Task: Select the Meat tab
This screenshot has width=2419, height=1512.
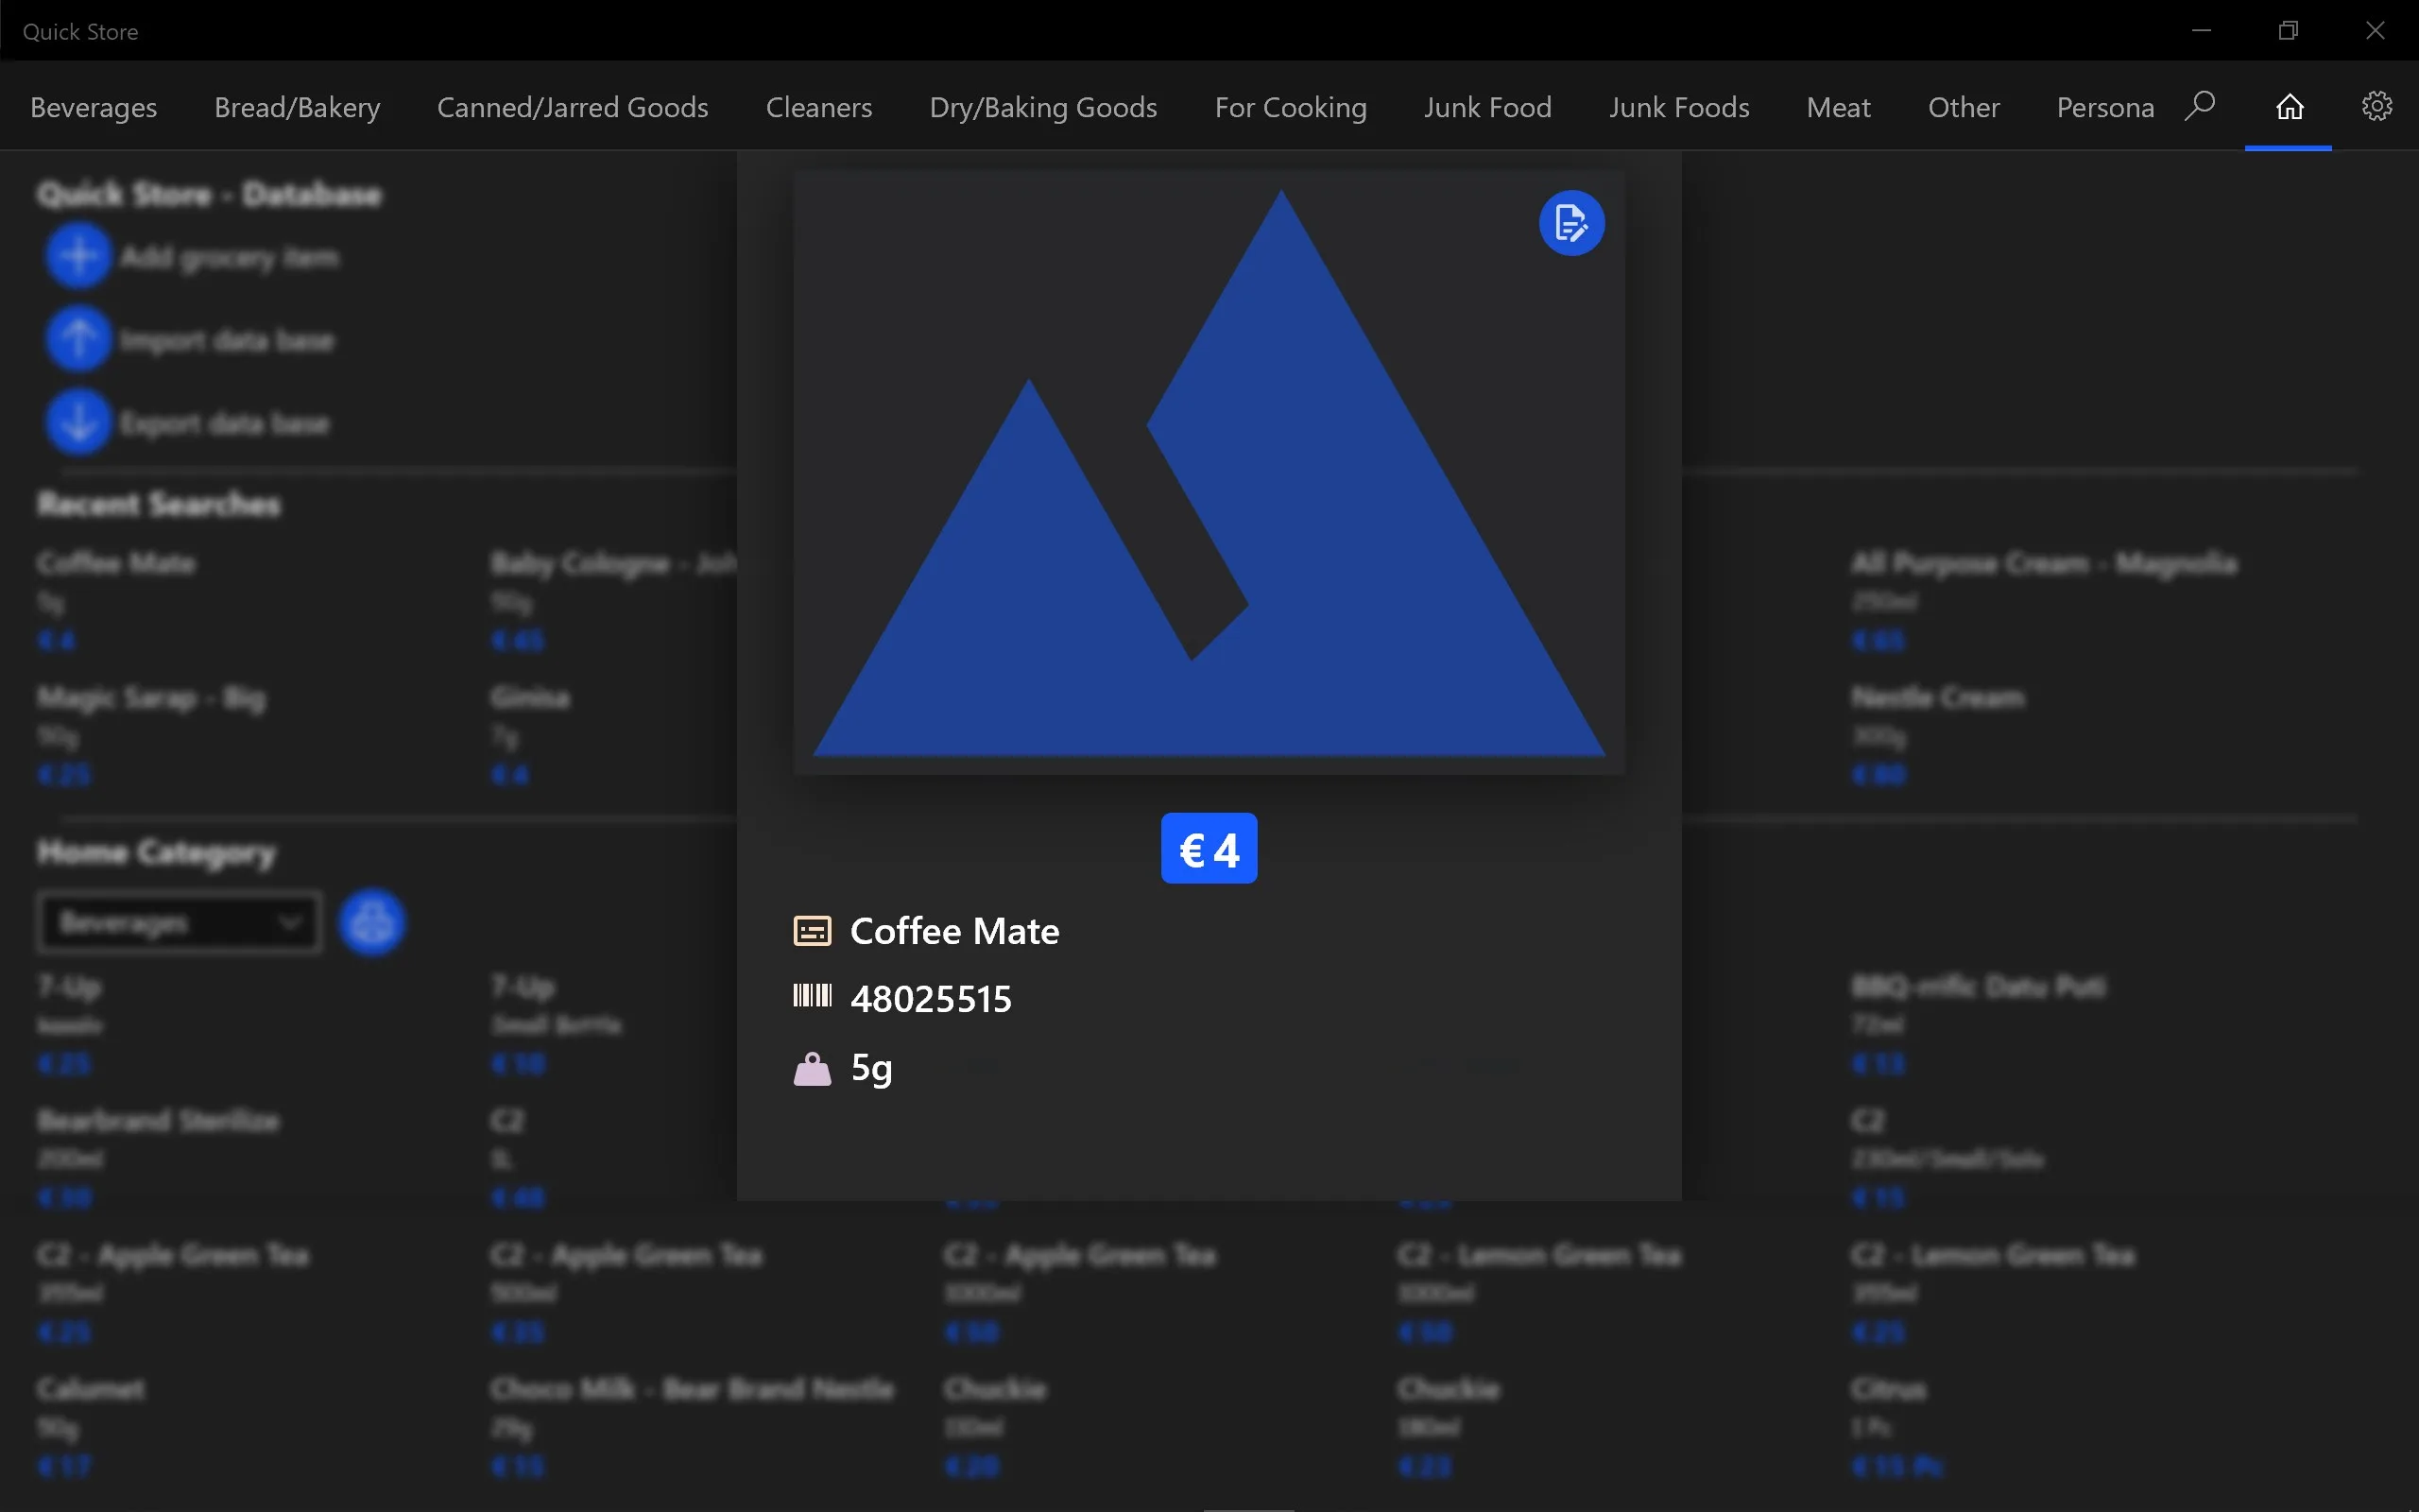Action: tap(1838, 107)
